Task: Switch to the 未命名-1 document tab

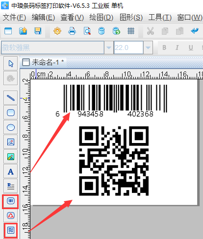Action: coord(43,62)
